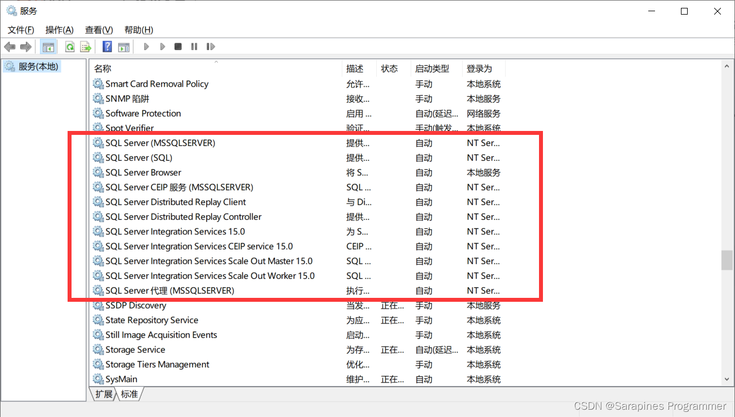Click gear icon of Smart Card Removal Policy
The height and width of the screenshot is (417, 735).
click(99, 84)
